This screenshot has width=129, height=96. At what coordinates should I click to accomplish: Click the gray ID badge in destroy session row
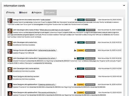click(x=90, y=77)
